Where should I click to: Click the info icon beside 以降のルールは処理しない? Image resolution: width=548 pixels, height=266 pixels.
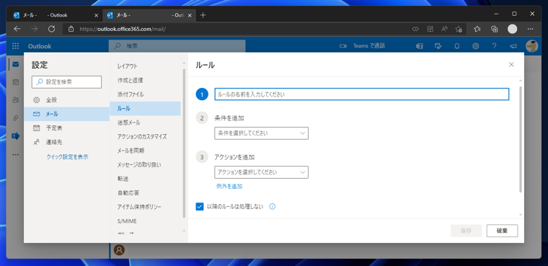coord(273,207)
